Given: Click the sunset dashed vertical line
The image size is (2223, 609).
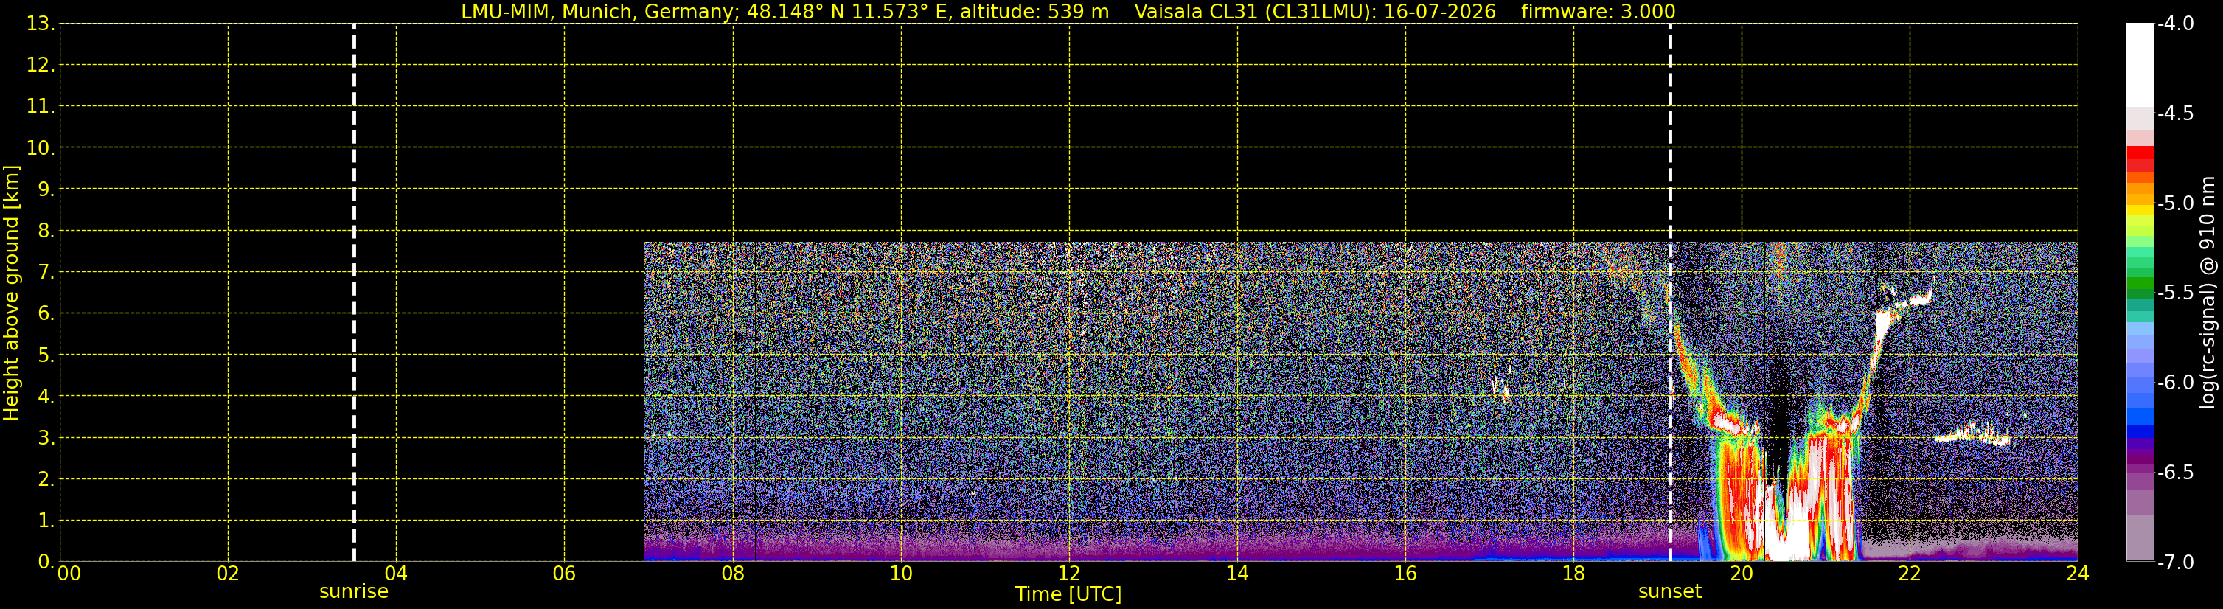Looking at the screenshot, I should (x=1670, y=293).
